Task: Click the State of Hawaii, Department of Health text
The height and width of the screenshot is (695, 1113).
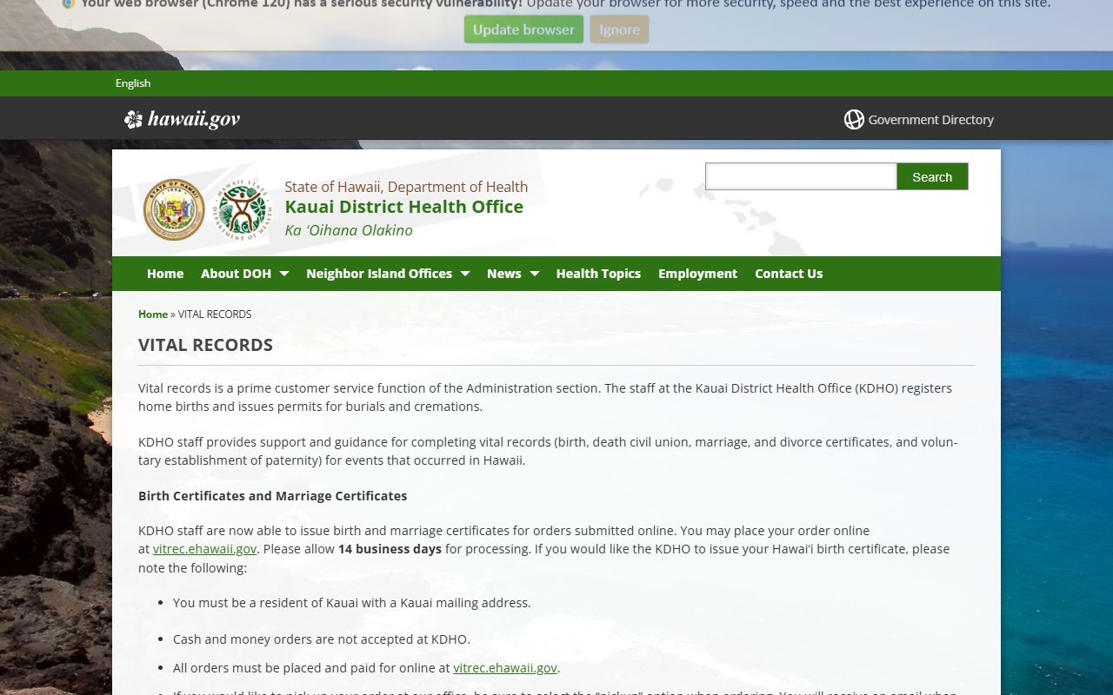Action: (406, 187)
